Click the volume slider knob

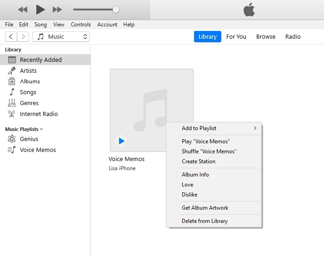tap(116, 10)
